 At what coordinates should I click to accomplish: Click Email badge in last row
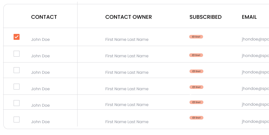click(196, 118)
